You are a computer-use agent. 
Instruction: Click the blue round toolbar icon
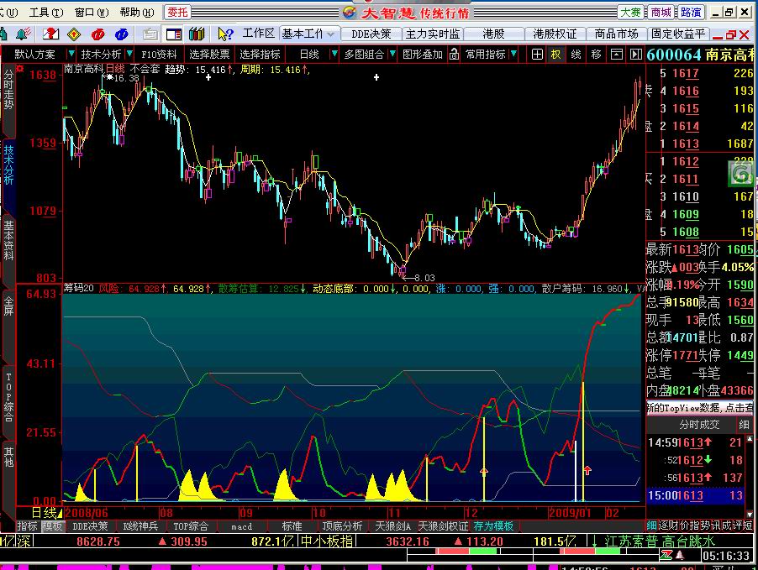pos(121,34)
